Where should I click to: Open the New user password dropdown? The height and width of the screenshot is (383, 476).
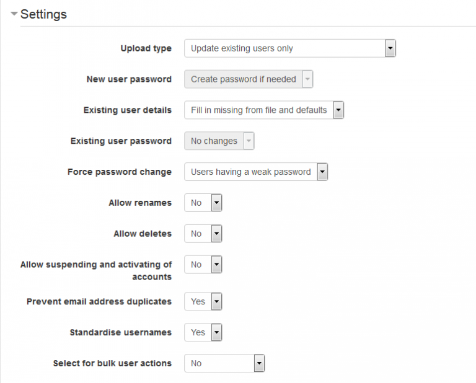click(249, 79)
